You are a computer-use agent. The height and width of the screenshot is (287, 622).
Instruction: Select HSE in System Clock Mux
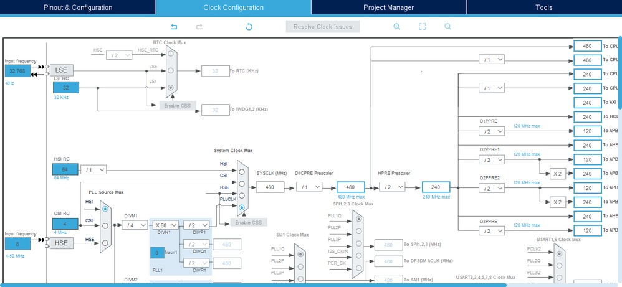(242, 195)
